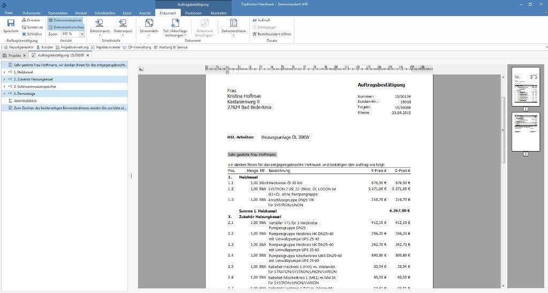Close the Projekte tab
The height and width of the screenshot is (293, 548).
pyautogui.click(x=25, y=55)
